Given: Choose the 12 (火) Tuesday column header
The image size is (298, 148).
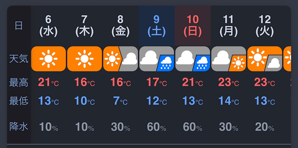Looking at the screenshot, I should pos(265,25).
